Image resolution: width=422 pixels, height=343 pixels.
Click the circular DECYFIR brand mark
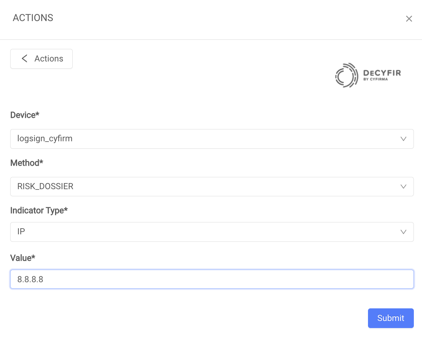coord(346,75)
